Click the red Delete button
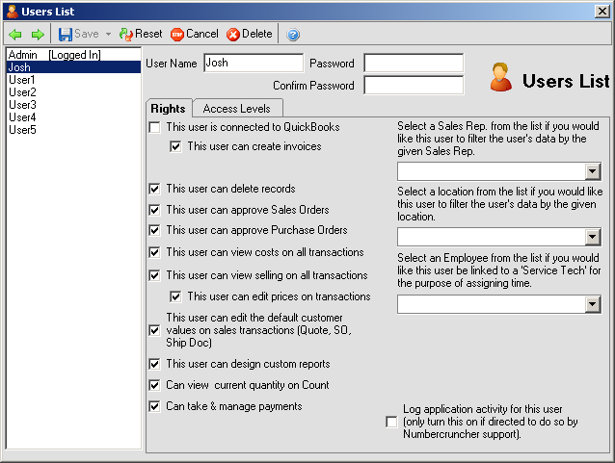The image size is (615, 463). (249, 34)
